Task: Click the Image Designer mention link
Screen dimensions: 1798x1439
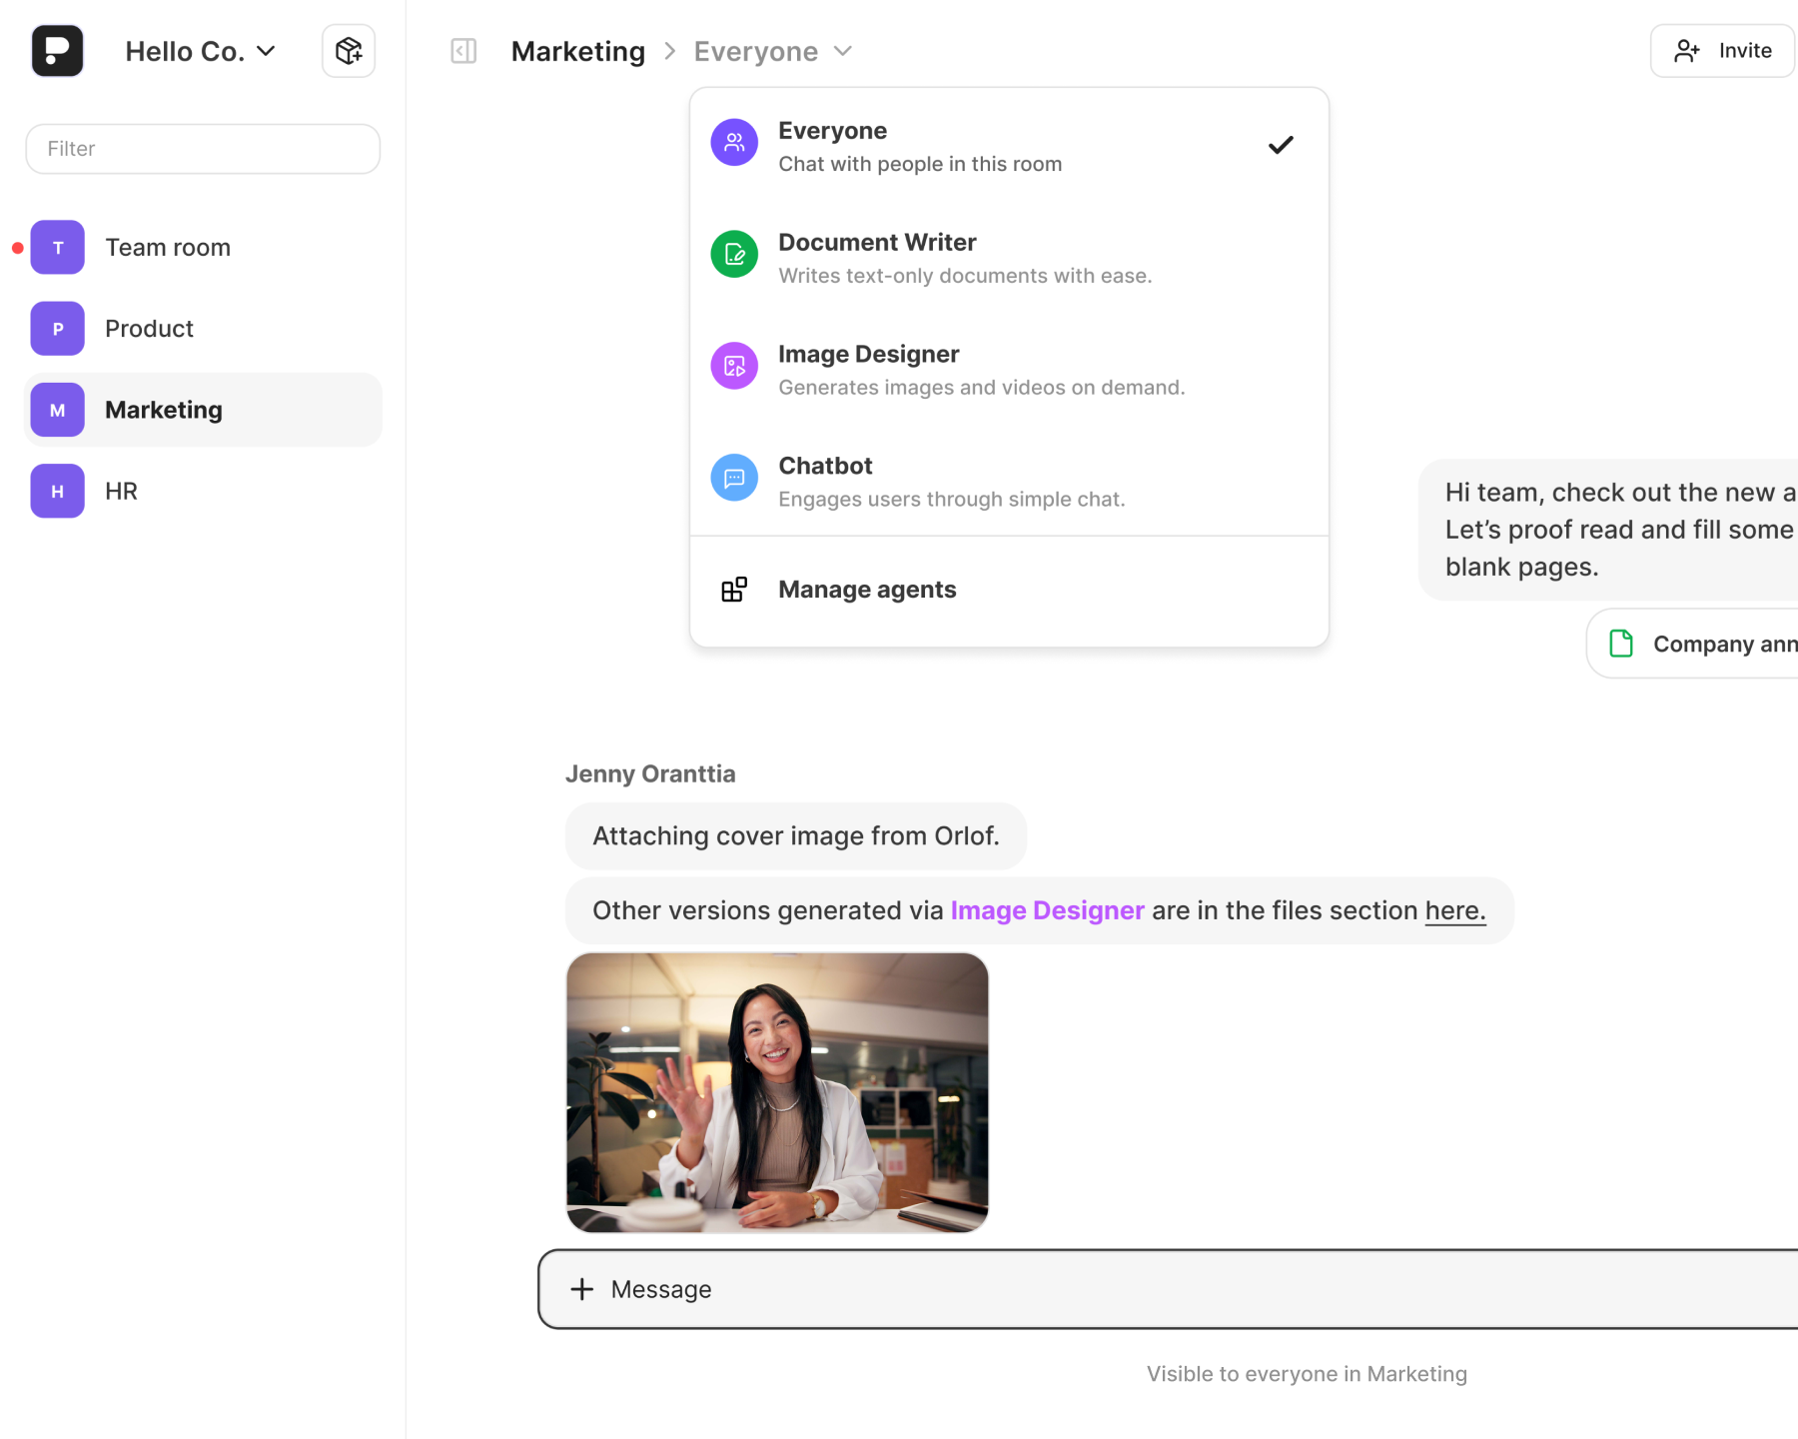Action: 1047,910
